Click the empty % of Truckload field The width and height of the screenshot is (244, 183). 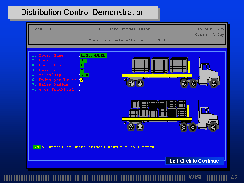(x=83, y=89)
